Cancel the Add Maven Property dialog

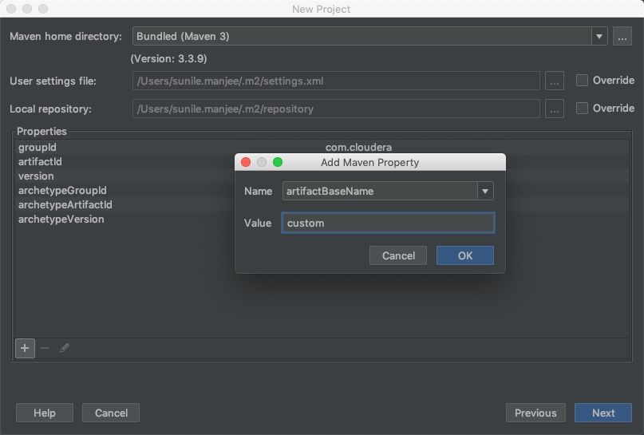(x=398, y=255)
